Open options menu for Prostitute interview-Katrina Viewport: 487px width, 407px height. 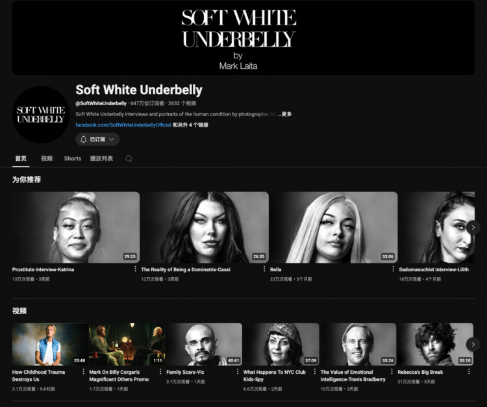click(x=135, y=269)
